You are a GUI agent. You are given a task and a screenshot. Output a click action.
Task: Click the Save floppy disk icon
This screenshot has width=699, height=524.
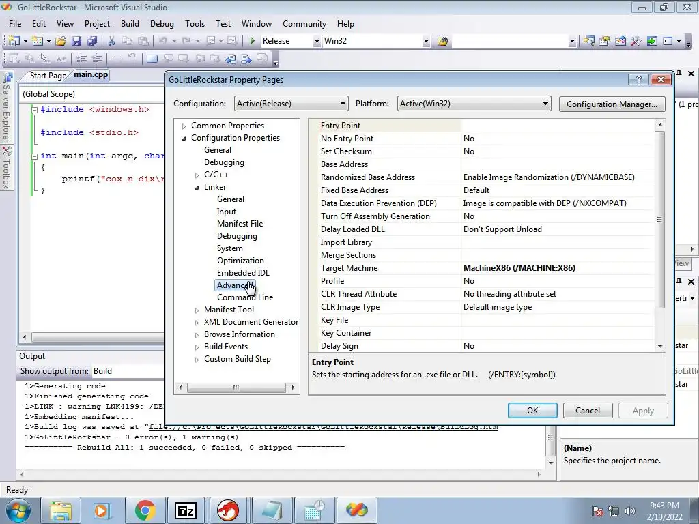76,41
